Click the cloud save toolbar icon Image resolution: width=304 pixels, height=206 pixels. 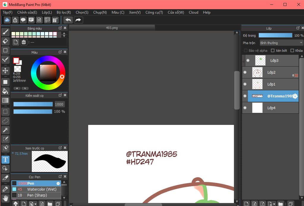(x=7, y=20)
